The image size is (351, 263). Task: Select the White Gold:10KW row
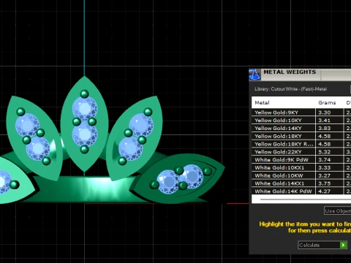(301, 175)
